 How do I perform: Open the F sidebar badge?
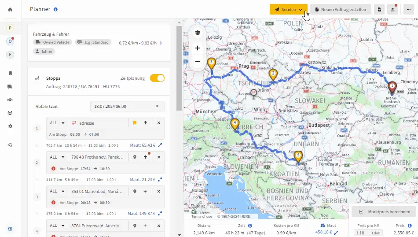pyautogui.click(x=10, y=55)
